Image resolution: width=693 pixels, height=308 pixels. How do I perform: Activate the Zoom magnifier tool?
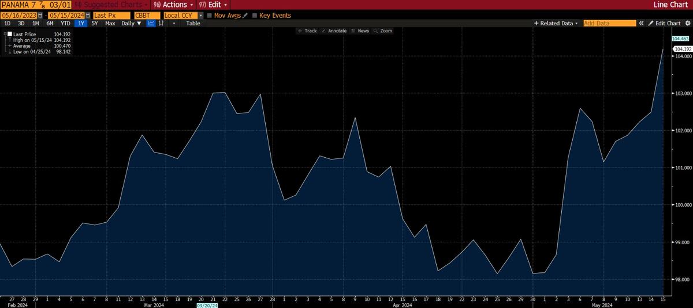(383, 31)
